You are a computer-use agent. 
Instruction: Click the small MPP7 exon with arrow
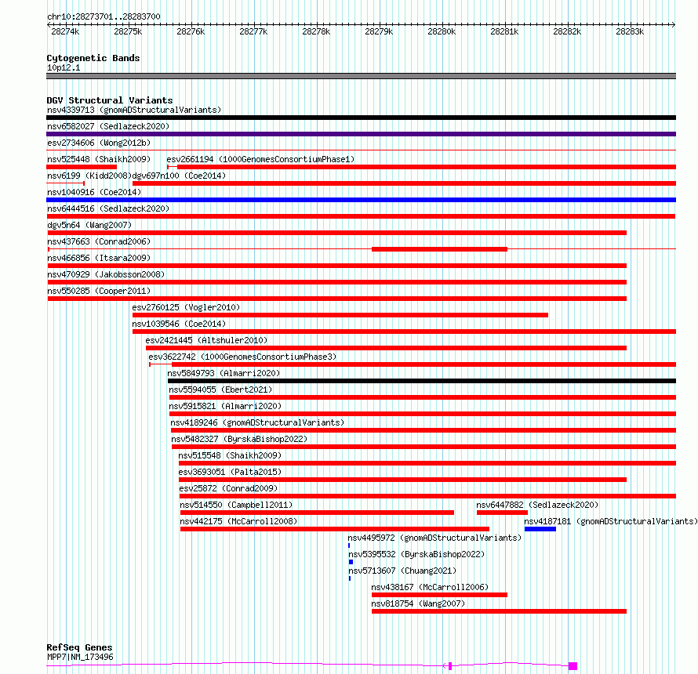click(x=449, y=666)
